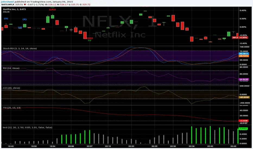Click the 20:36 time axis label

pyautogui.click(x=192, y=146)
